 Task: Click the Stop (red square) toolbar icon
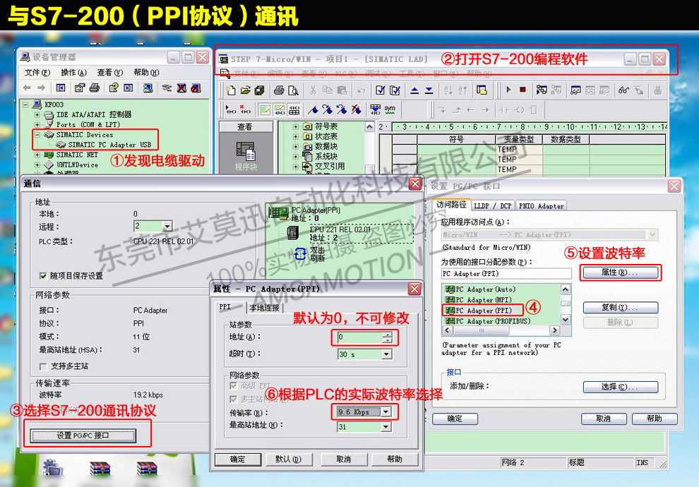tap(522, 90)
